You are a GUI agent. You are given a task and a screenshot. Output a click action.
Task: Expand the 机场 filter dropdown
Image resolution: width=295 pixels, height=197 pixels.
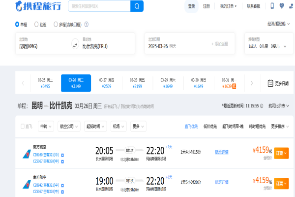tap(118, 126)
